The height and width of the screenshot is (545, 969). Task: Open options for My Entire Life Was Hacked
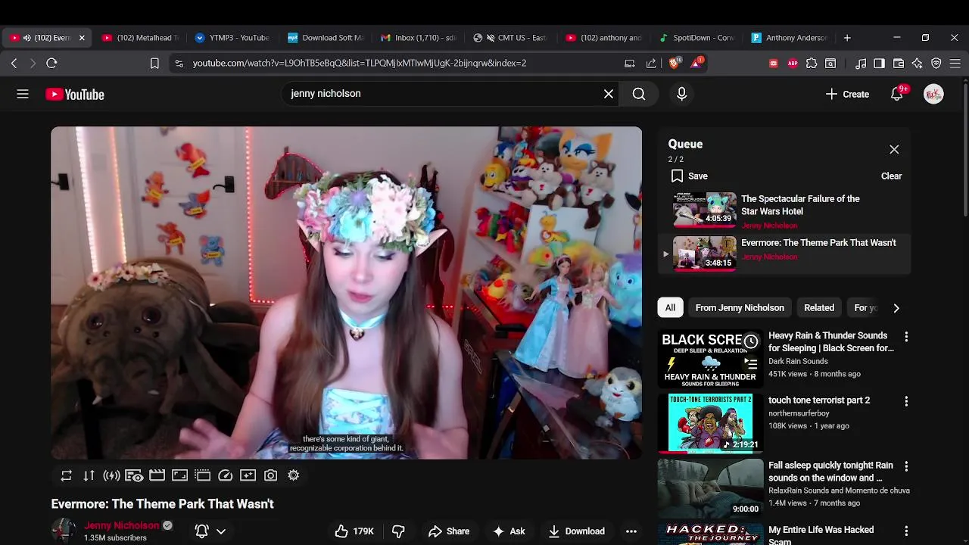click(906, 531)
